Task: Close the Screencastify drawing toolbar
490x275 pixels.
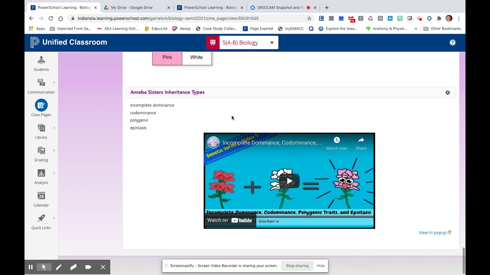Action: click(x=103, y=267)
